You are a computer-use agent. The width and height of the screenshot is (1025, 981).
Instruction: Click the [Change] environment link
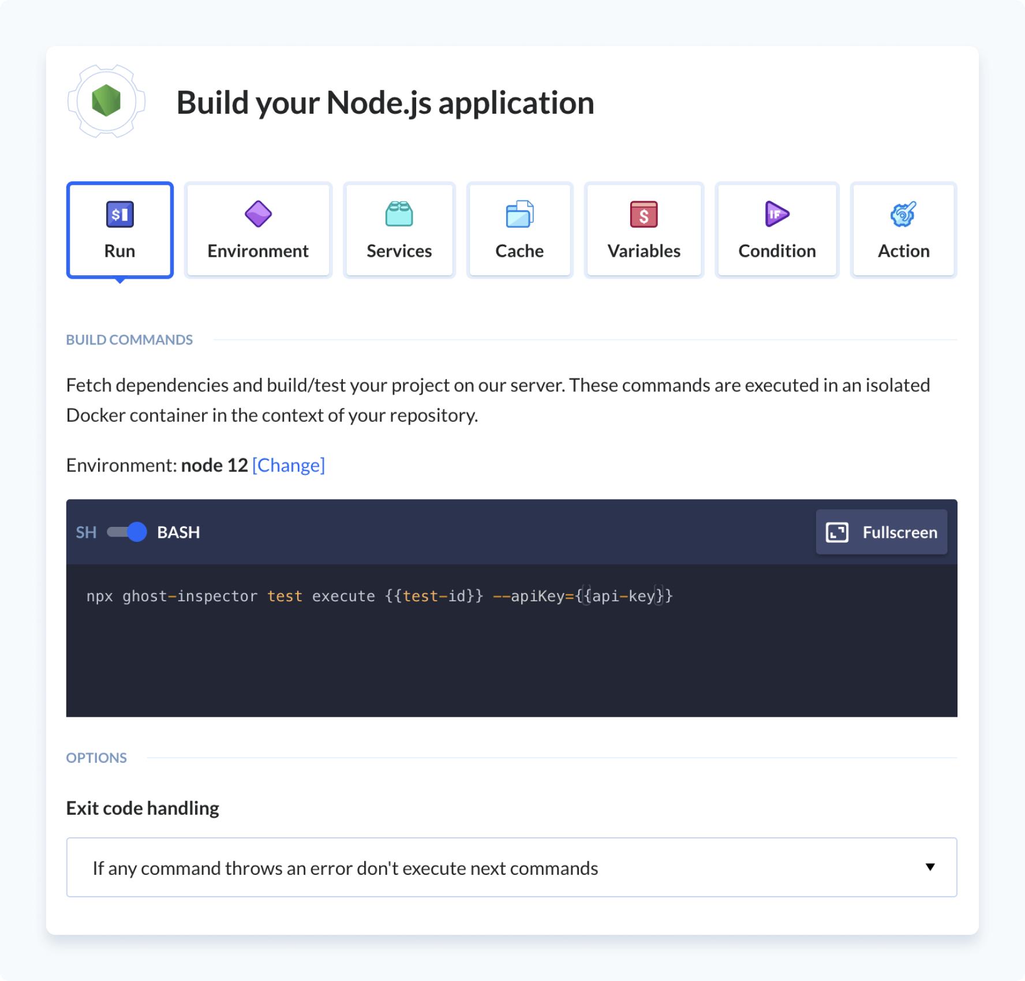[288, 465]
